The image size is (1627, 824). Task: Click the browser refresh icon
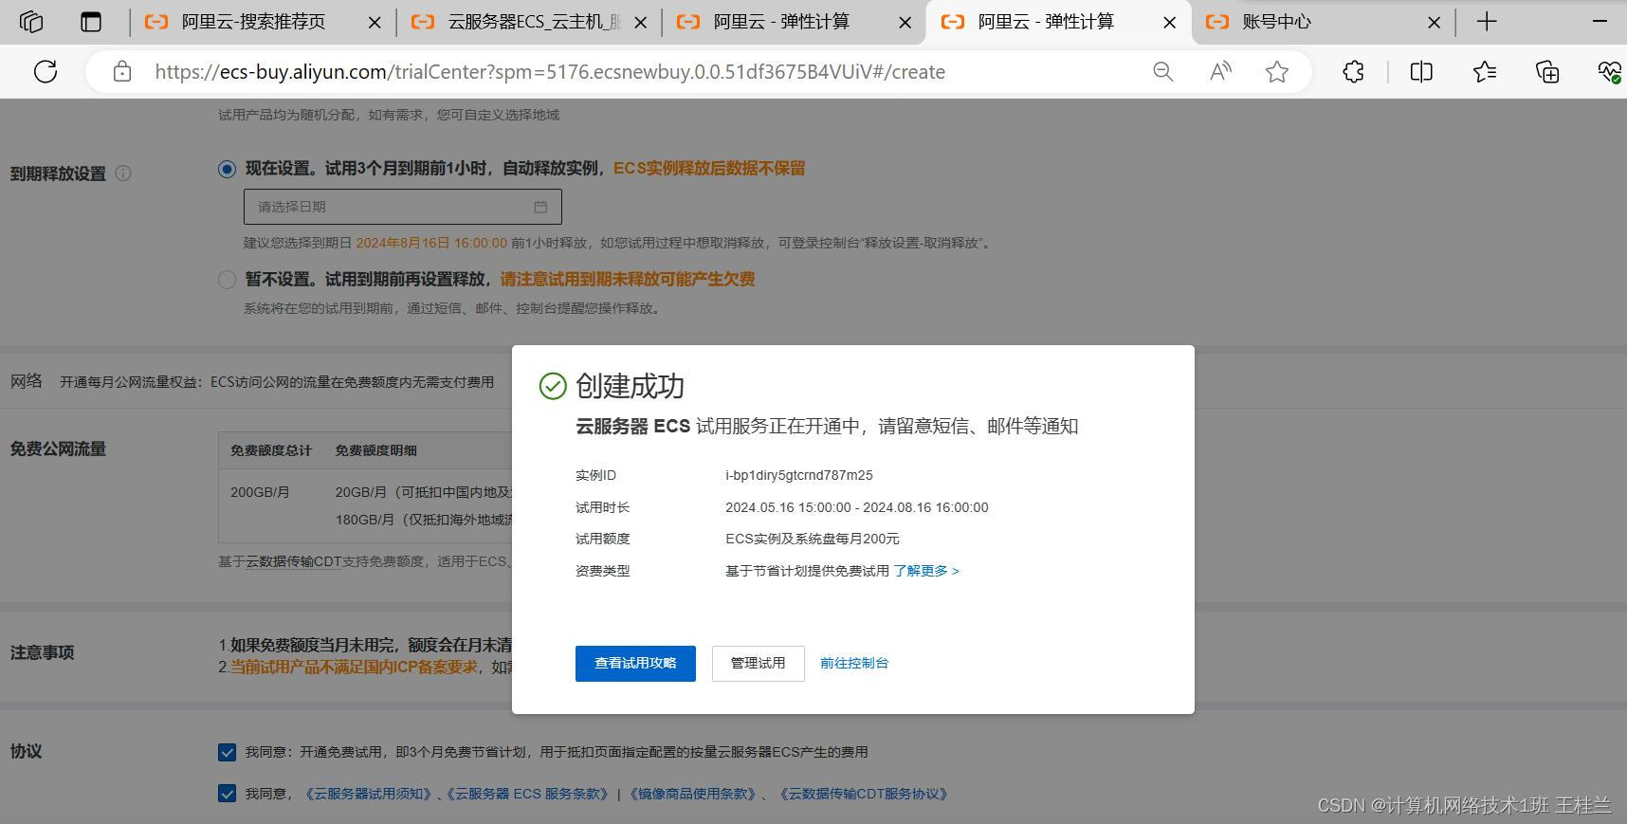point(46,71)
